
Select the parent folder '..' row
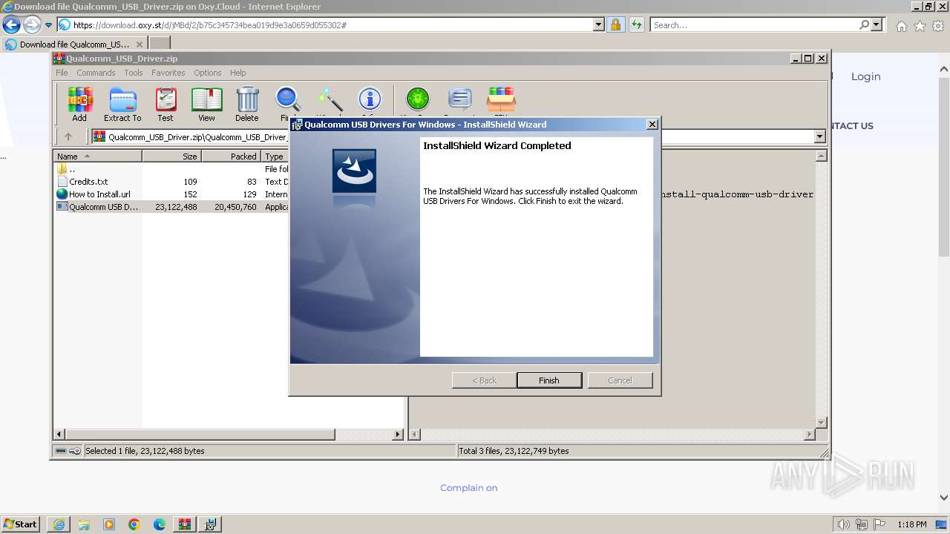[71, 169]
